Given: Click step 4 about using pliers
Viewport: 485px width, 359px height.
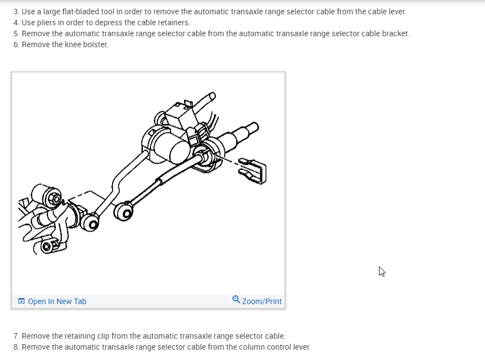Looking at the screenshot, I should click(102, 23).
